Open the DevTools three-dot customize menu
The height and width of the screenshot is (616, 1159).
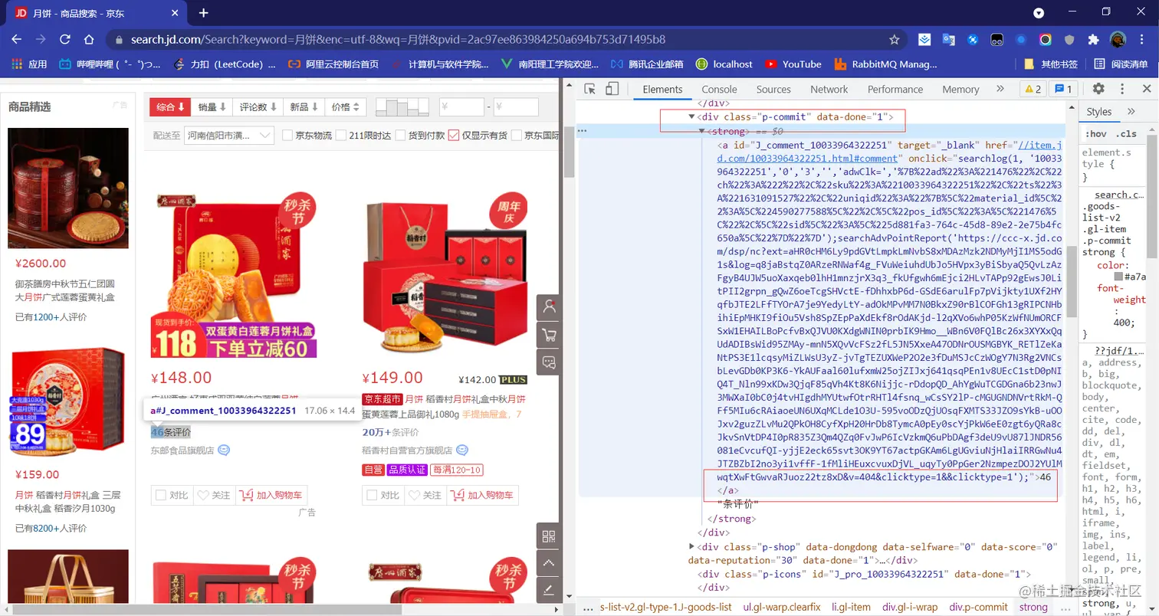pos(1121,89)
